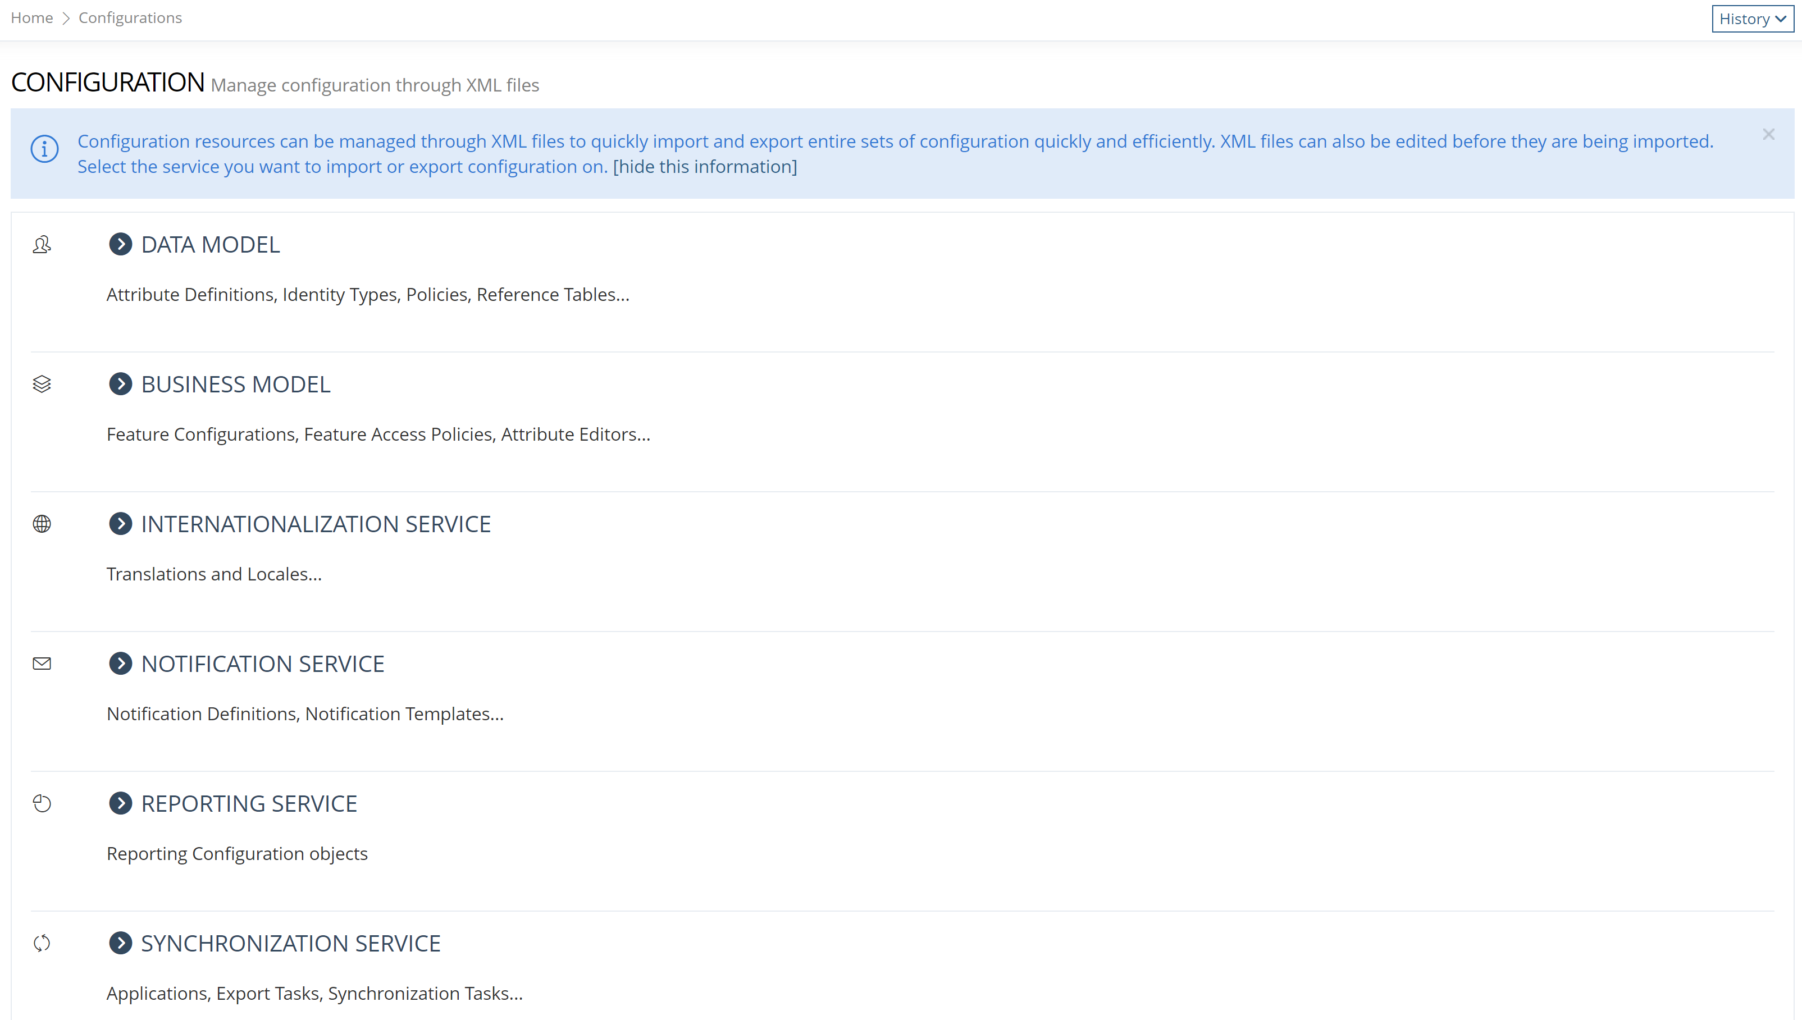Select the Configurations breadcrumb
The height and width of the screenshot is (1020, 1802).
(x=130, y=17)
